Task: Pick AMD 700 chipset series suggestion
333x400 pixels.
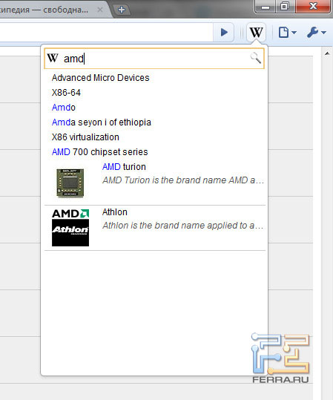Action: coord(99,152)
